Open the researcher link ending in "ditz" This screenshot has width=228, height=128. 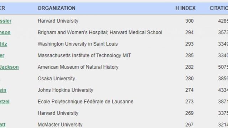click(x=4, y=44)
